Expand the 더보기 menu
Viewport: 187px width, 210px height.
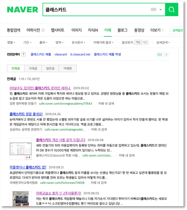pyautogui.click(x=157, y=30)
